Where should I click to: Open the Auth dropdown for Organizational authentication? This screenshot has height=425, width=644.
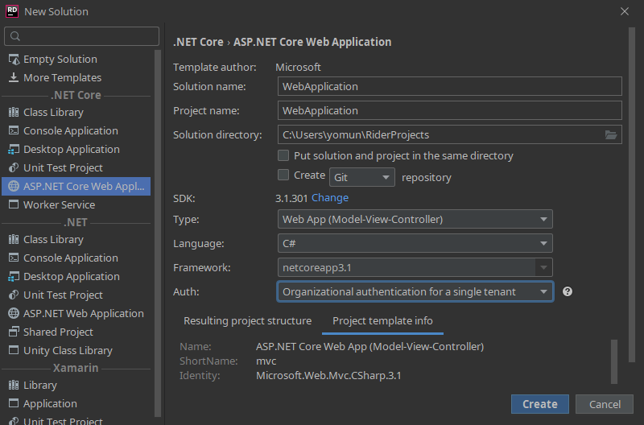[415, 291]
